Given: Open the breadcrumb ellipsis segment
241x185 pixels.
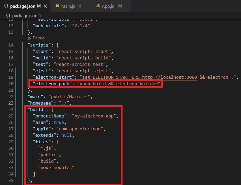Looking at the screenshot, I should coord(44,16).
